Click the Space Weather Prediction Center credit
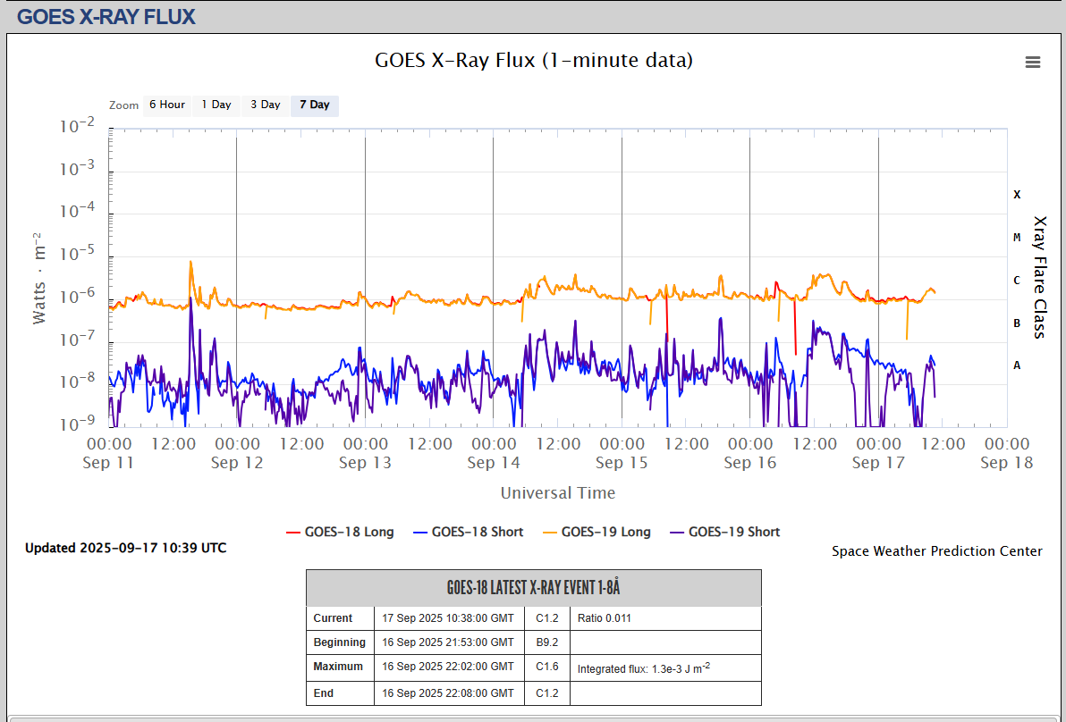Viewport: 1066px width, 722px height. (936, 551)
